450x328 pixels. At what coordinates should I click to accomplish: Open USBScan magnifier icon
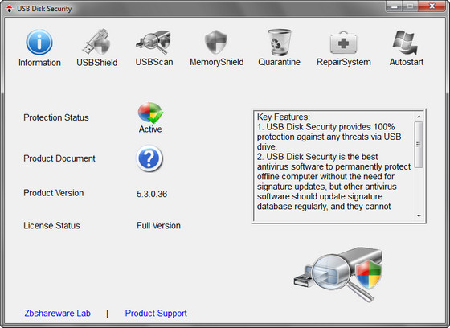pyautogui.click(x=153, y=42)
